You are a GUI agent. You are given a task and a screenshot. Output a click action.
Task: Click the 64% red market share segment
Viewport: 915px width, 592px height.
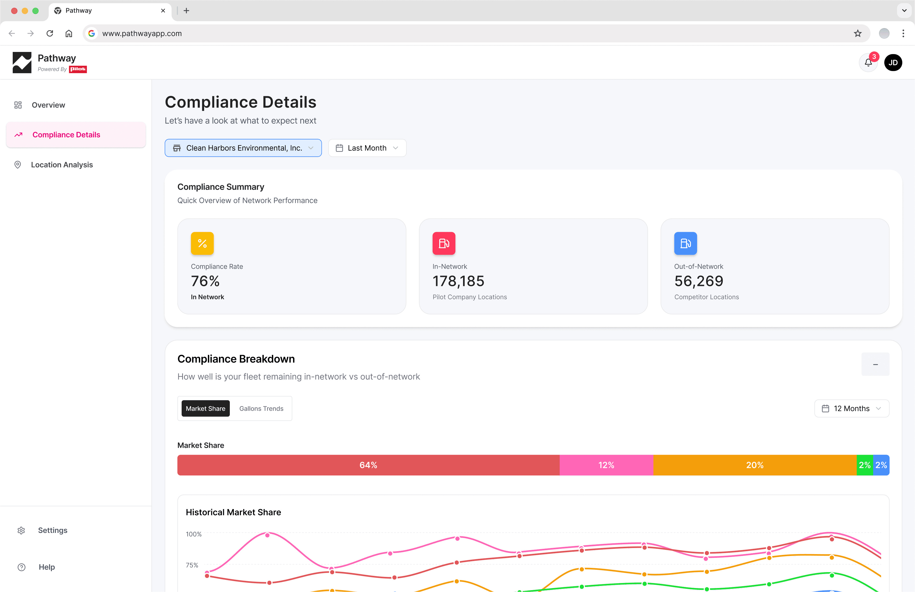(368, 465)
